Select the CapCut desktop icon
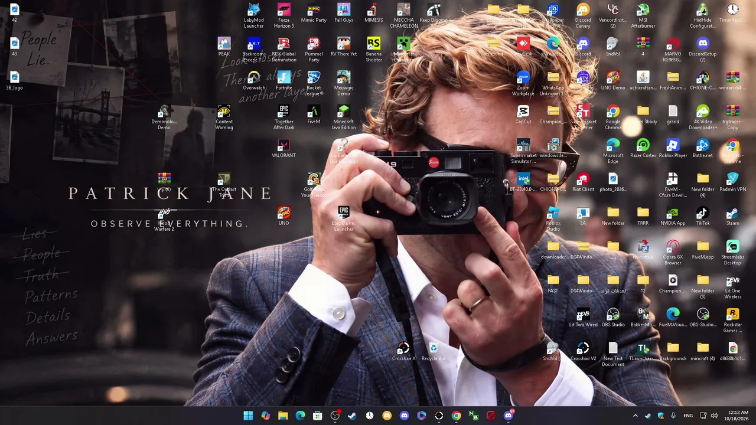Screen dimensions: 756x425 pyautogui.click(x=523, y=115)
